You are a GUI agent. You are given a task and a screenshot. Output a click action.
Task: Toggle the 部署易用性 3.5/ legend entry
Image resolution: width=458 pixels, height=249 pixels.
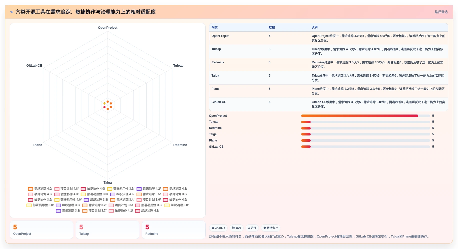tap(121, 189)
